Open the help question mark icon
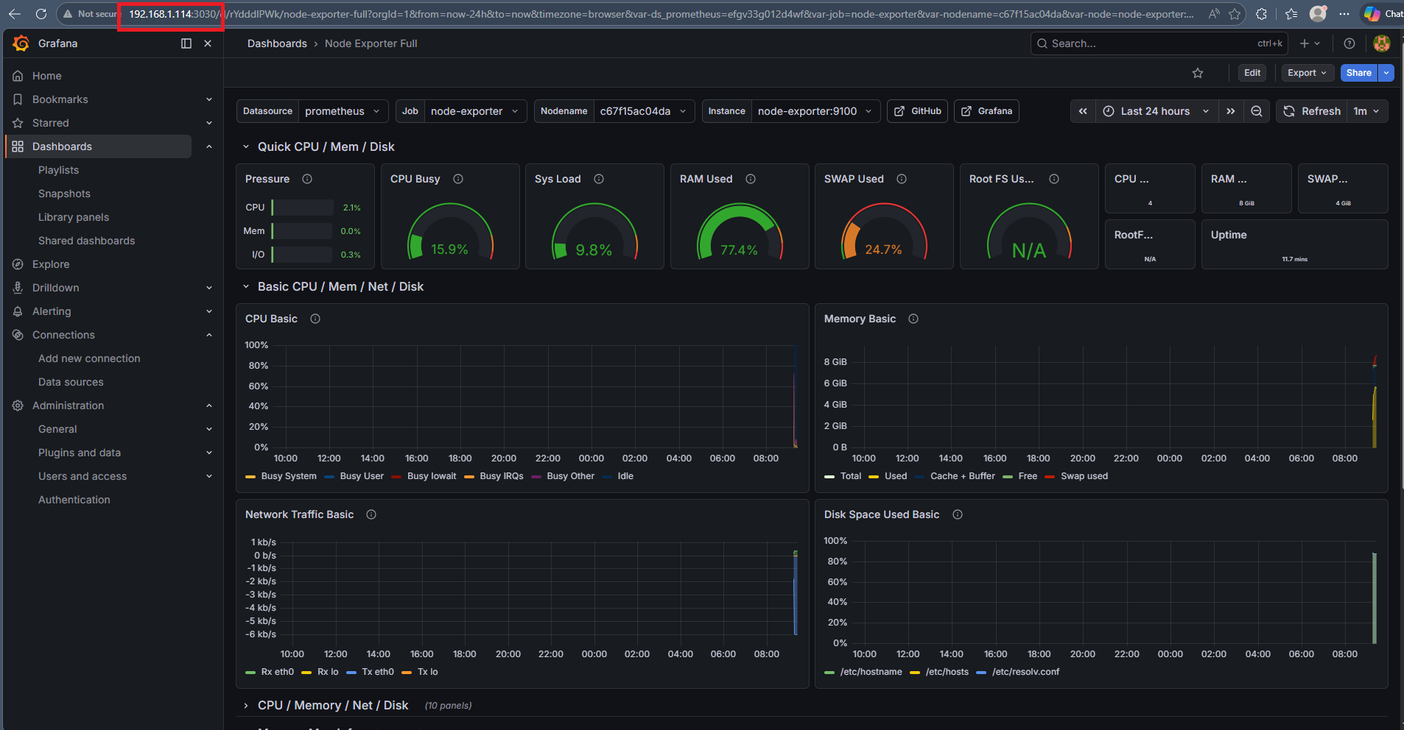 click(1349, 43)
